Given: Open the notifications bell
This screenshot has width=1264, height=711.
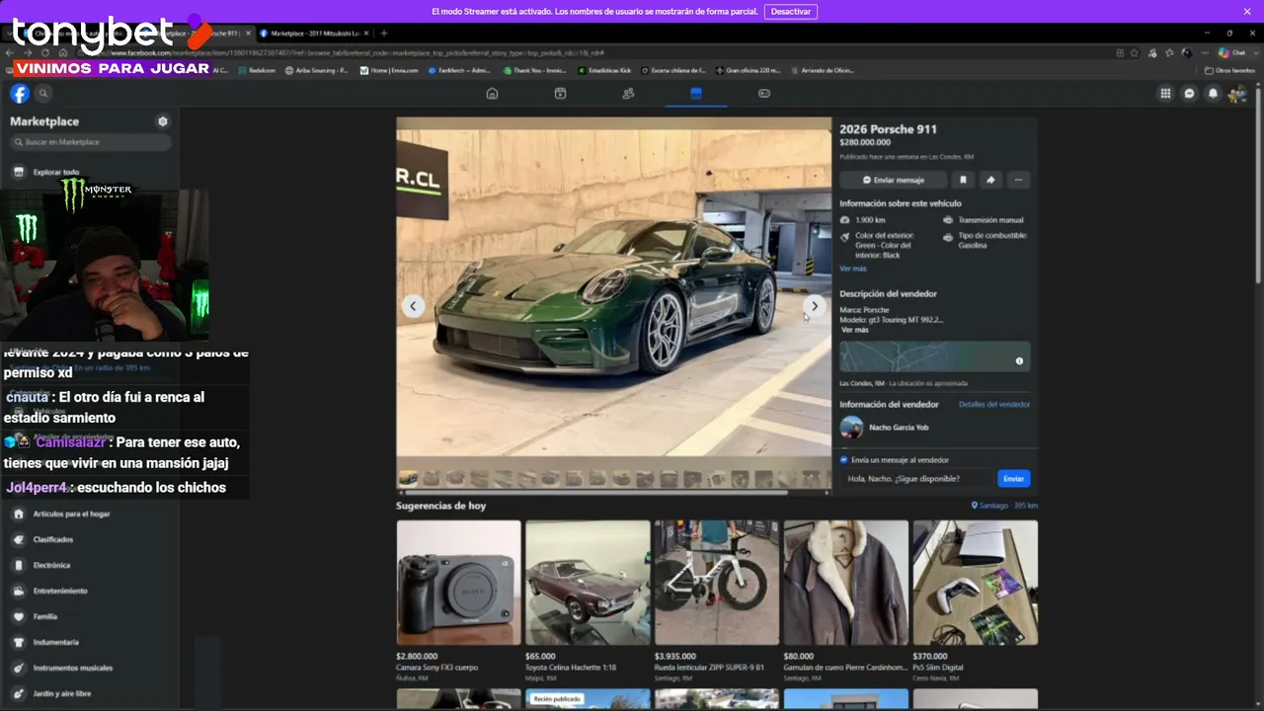Looking at the screenshot, I should click(1214, 94).
